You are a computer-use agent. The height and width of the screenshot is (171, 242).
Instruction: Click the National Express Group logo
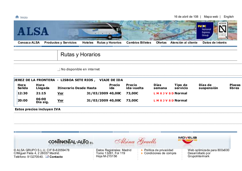[x=205, y=31]
